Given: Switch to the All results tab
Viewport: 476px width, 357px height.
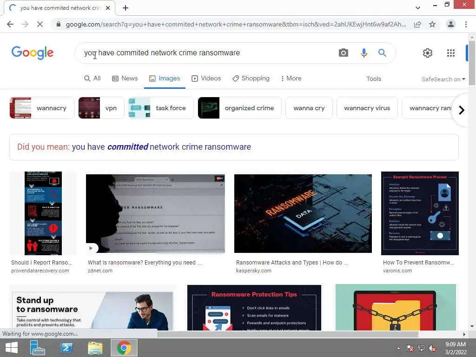Looking at the screenshot, I should (x=93, y=78).
